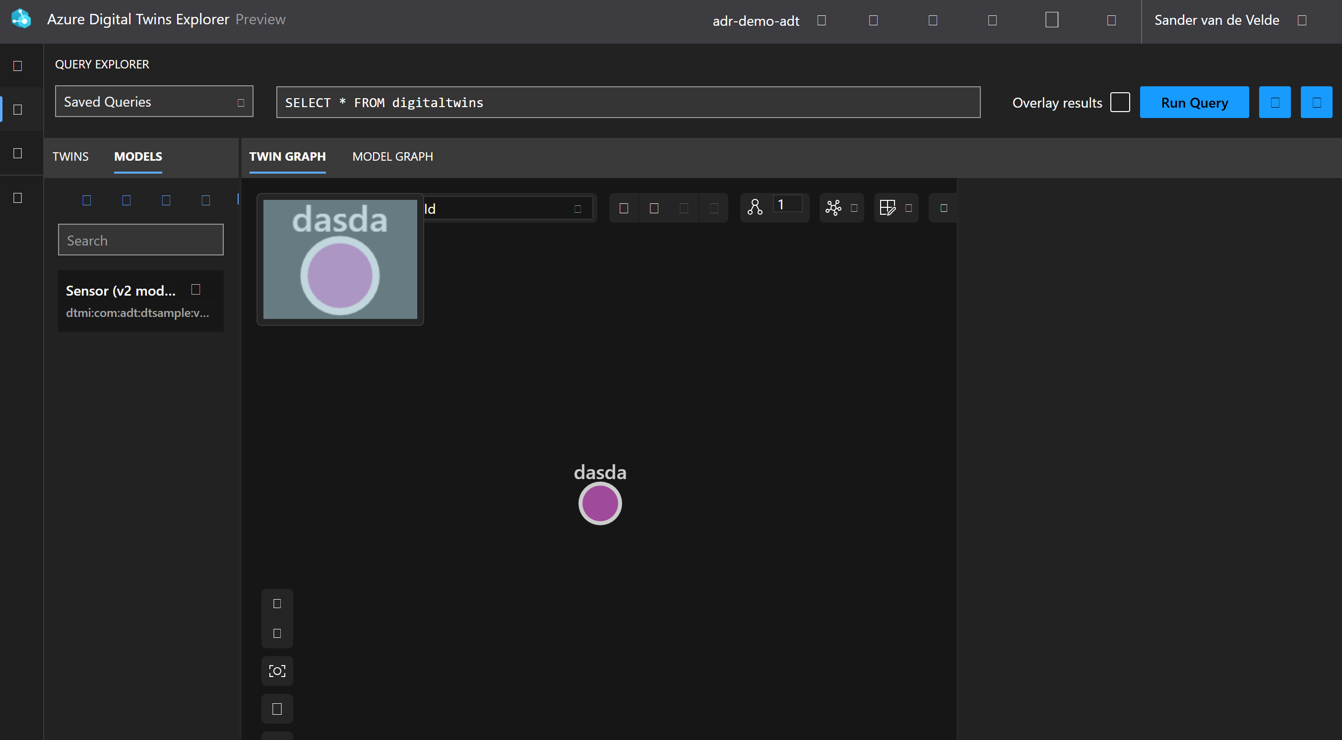The width and height of the screenshot is (1342, 740).
Task: Open the options icon on the Sensor model card
Action: tap(196, 290)
